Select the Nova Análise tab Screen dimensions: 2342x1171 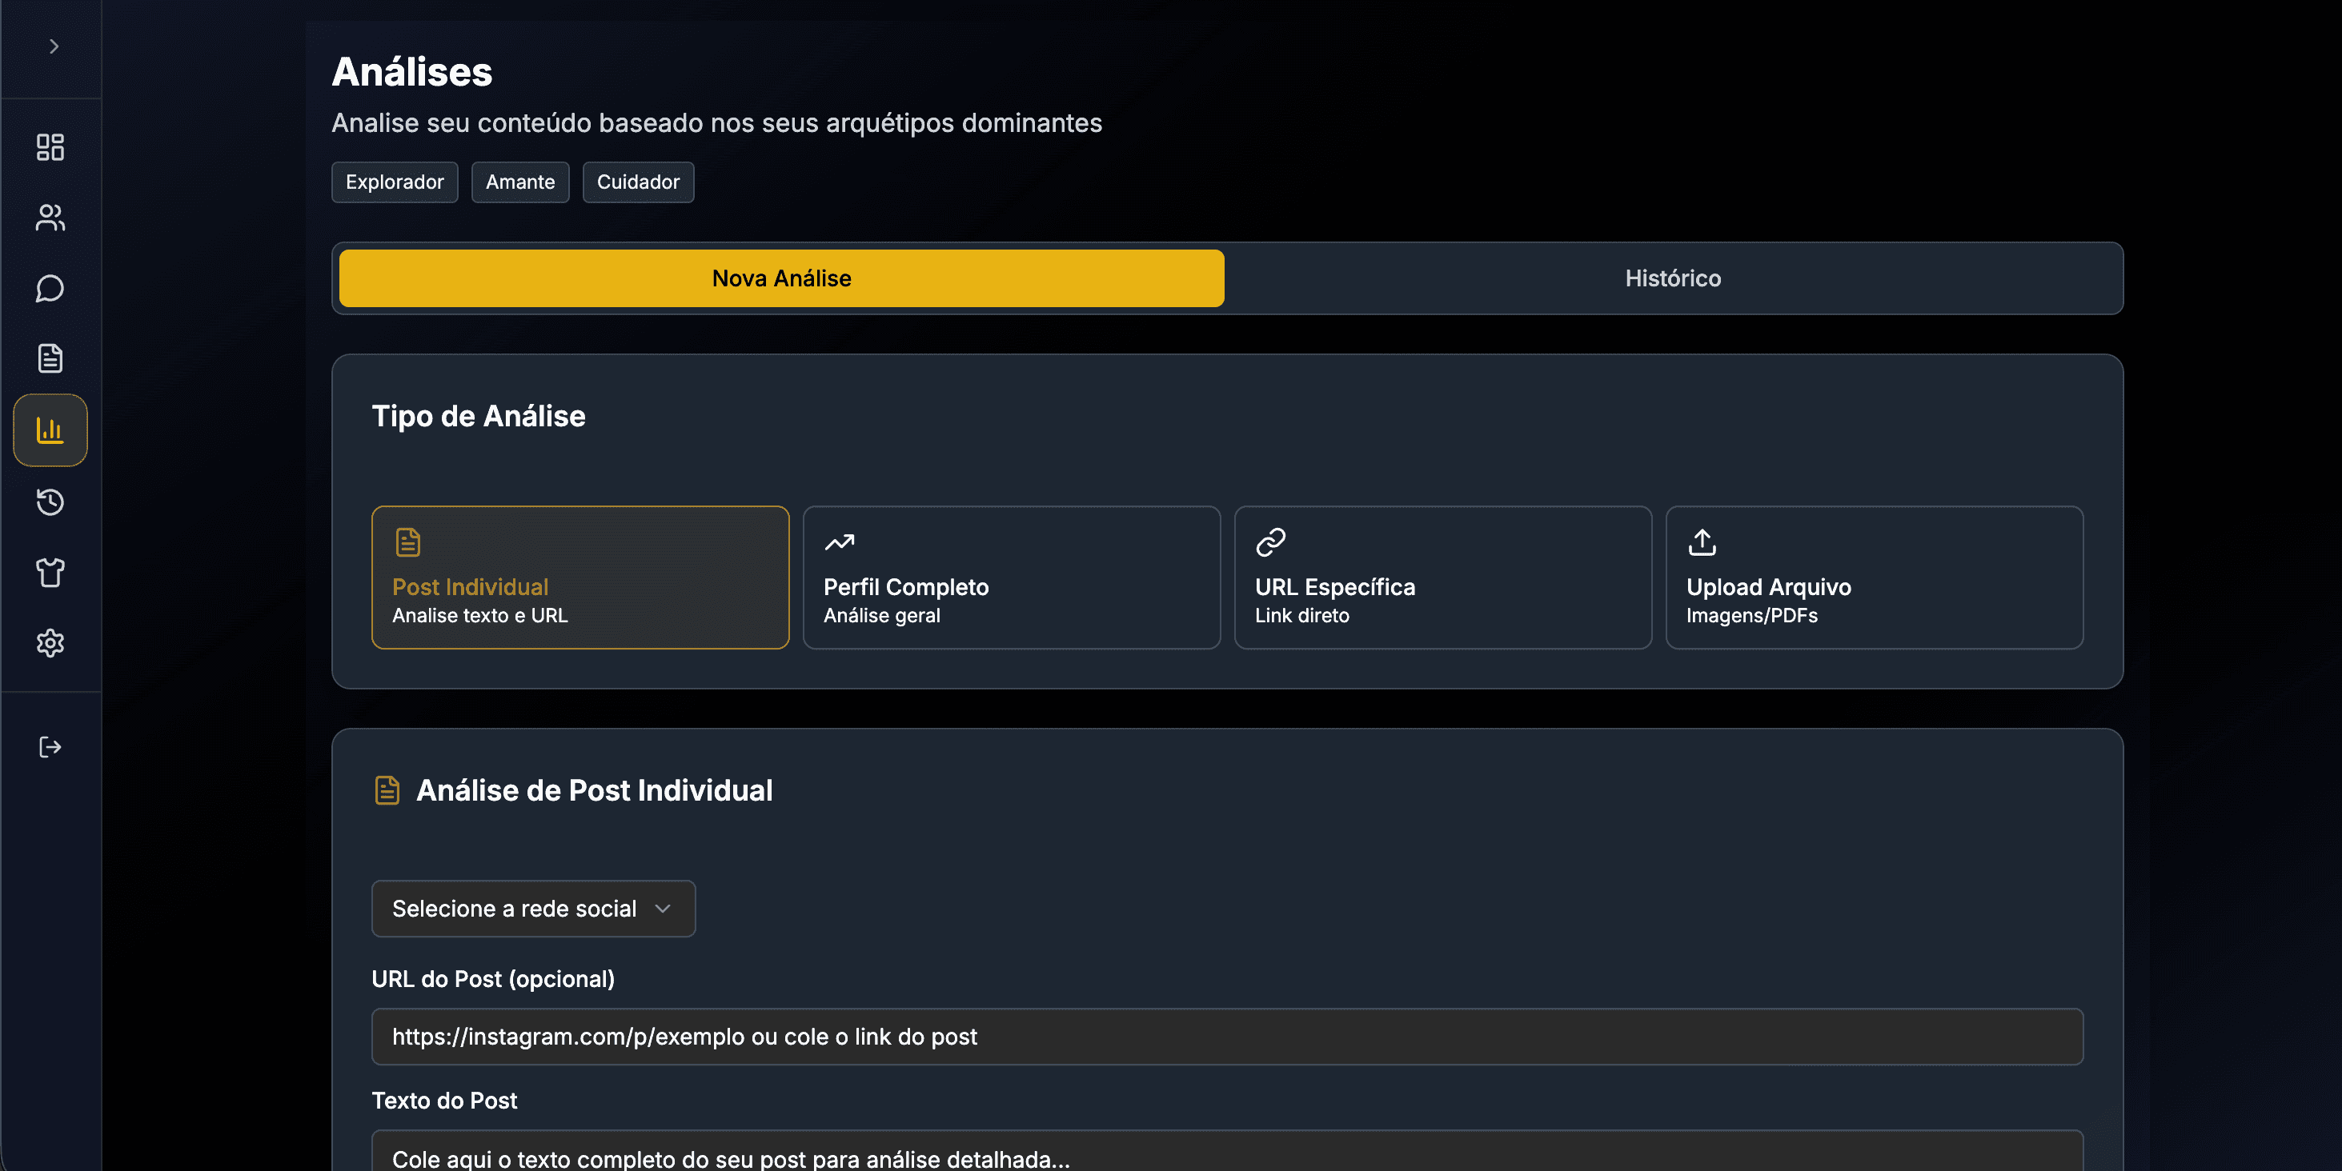point(781,278)
